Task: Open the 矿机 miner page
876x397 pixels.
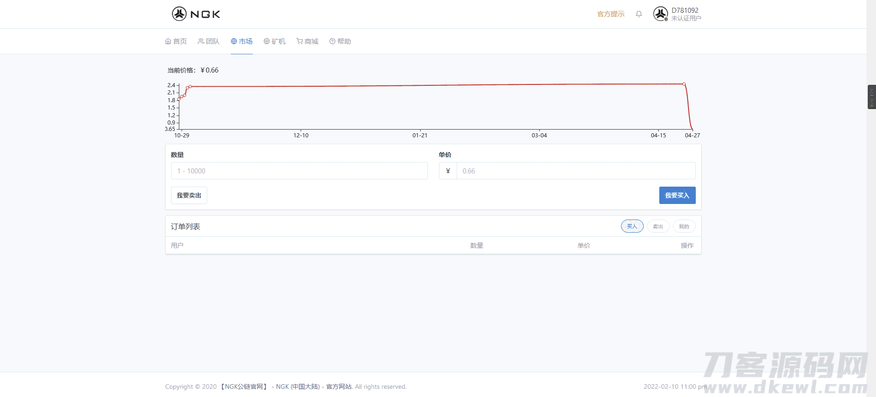Action: pyautogui.click(x=274, y=42)
